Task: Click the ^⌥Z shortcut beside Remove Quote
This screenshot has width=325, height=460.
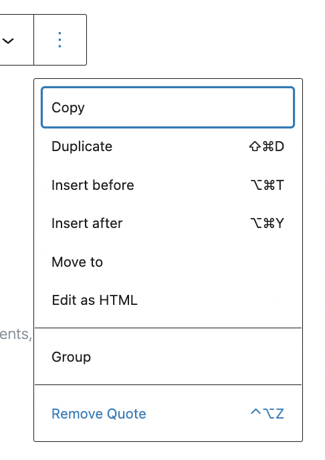Action: pos(267,414)
